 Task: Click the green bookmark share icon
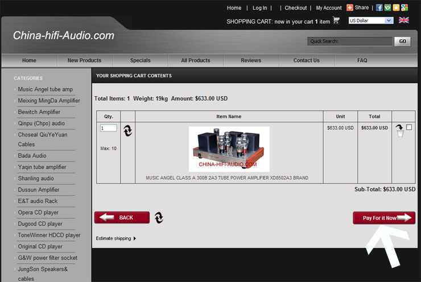[387, 7]
